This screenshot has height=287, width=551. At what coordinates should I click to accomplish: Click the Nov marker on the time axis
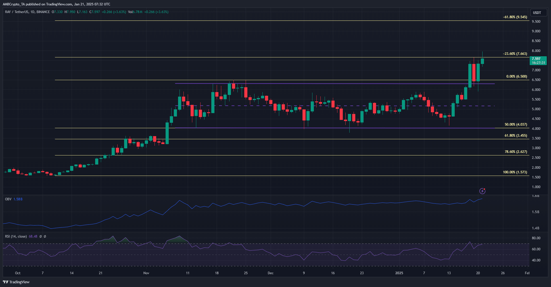146,273
